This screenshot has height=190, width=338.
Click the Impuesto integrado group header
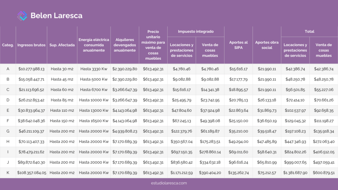tap(196, 31)
